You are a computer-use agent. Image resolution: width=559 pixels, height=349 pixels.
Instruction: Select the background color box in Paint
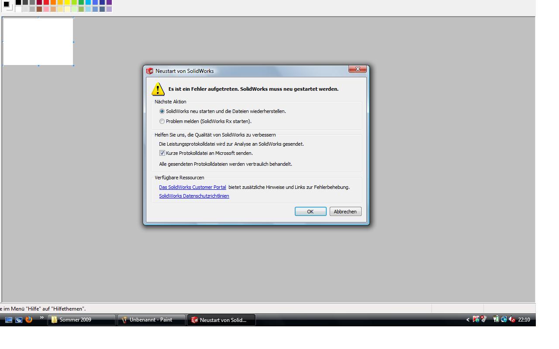(10, 7)
